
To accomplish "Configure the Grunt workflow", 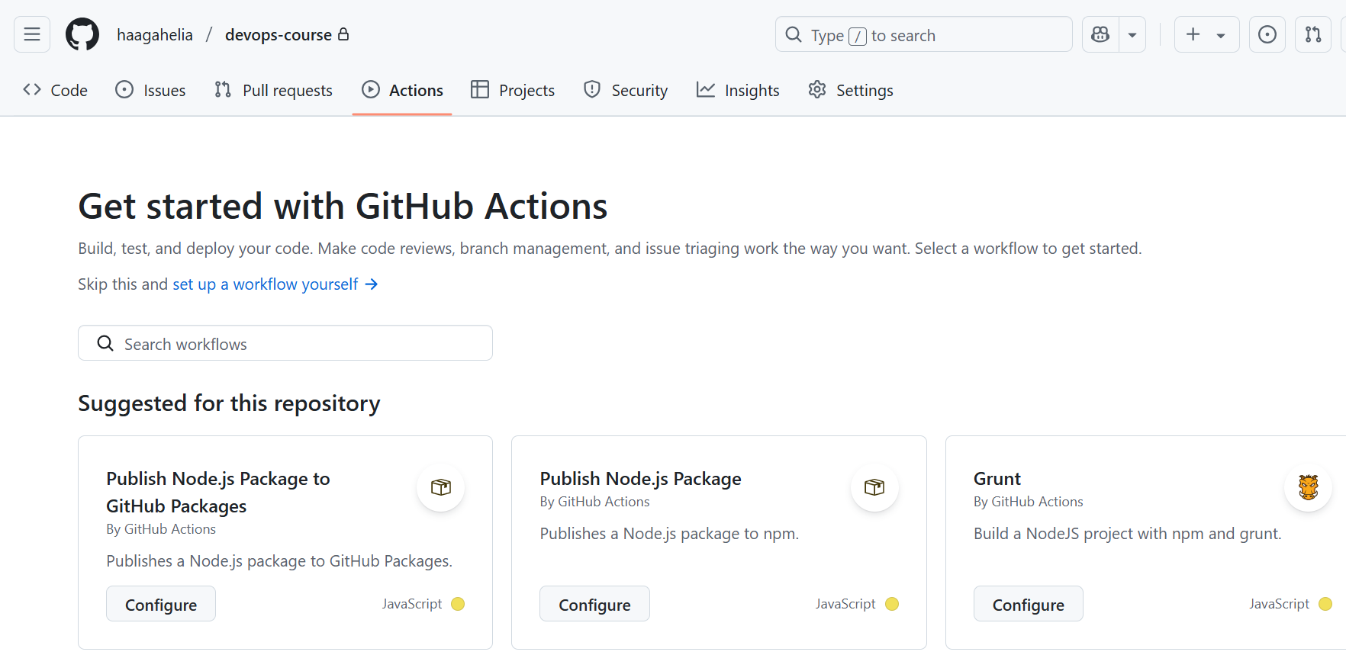I will tap(1028, 604).
